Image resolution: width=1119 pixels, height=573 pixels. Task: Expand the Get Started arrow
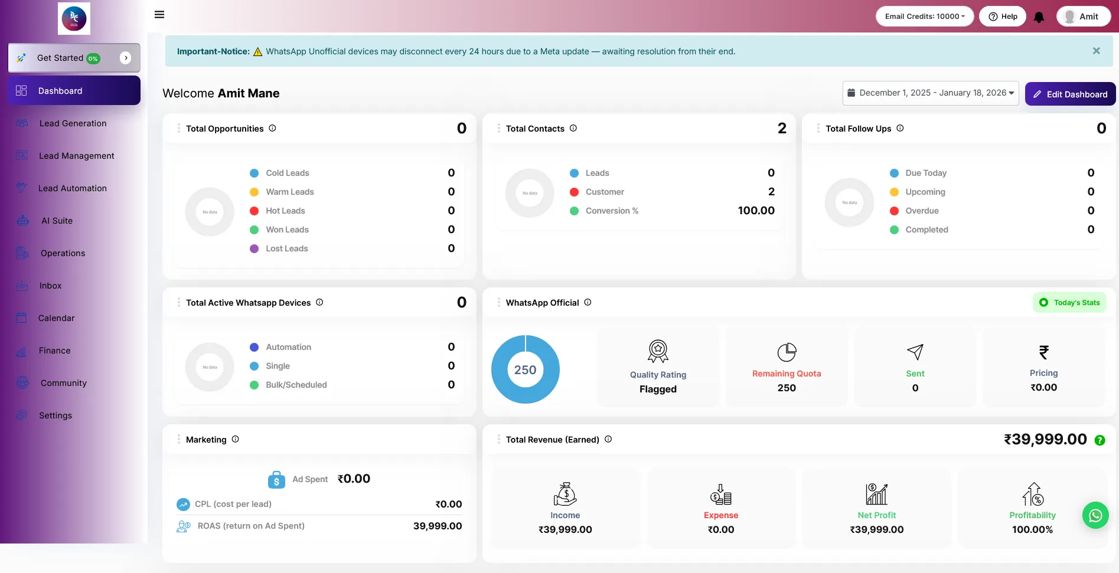(125, 58)
